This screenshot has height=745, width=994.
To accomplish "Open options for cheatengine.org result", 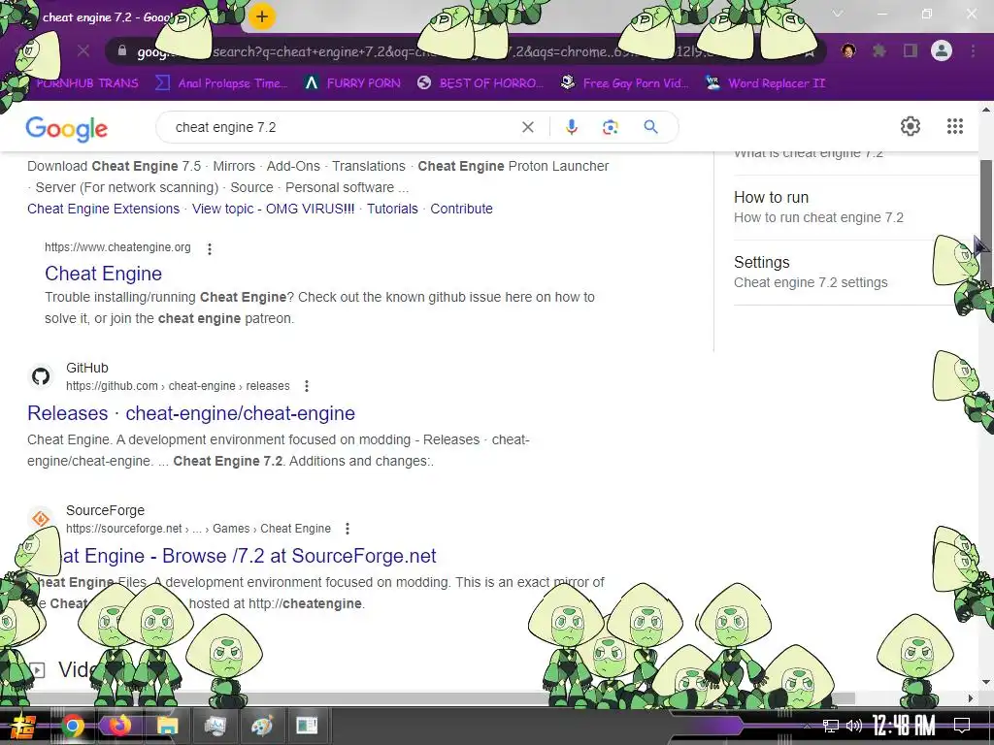I will [210, 249].
